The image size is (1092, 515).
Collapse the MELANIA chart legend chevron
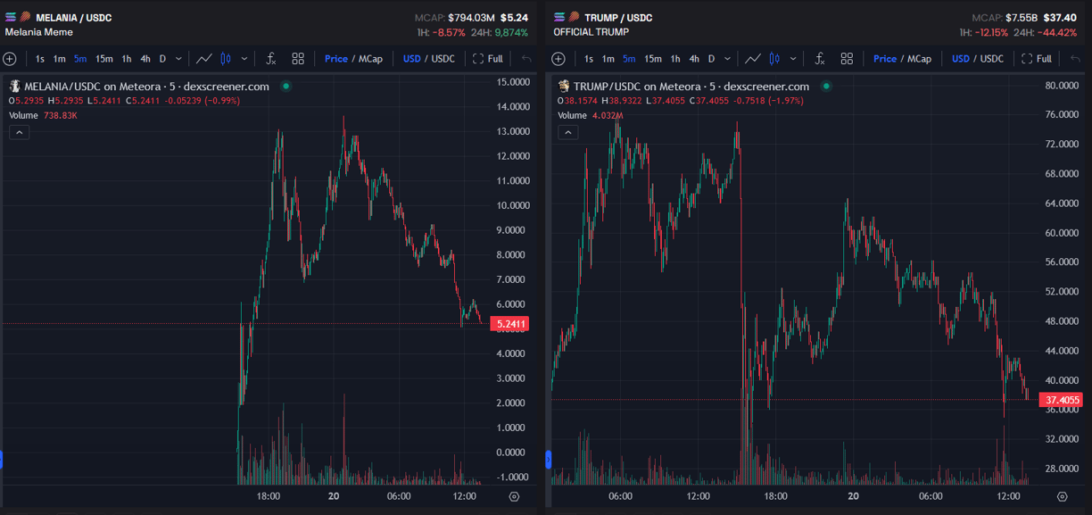(x=19, y=132)
